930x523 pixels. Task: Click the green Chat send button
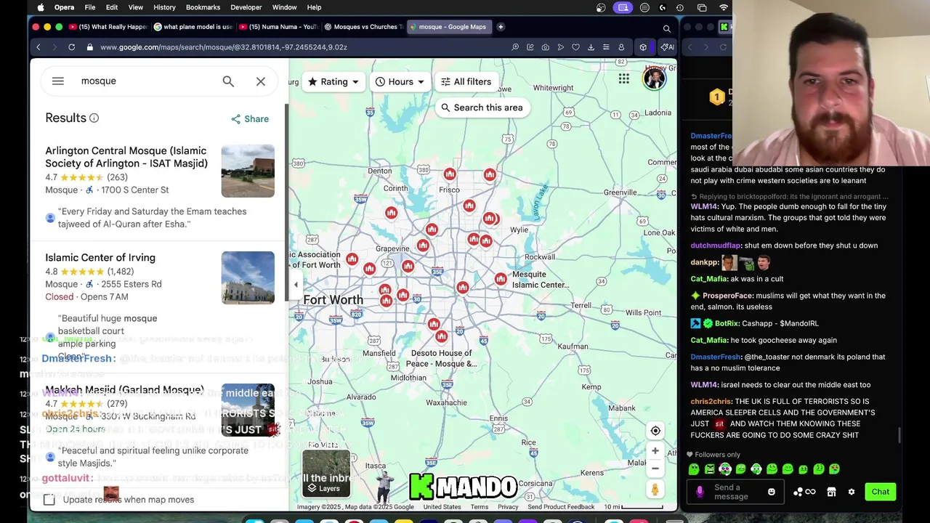pos(880,492)
